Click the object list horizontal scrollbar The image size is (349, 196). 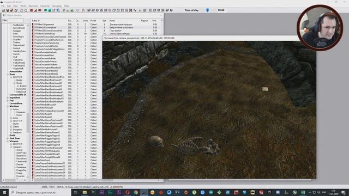point(96,180)
